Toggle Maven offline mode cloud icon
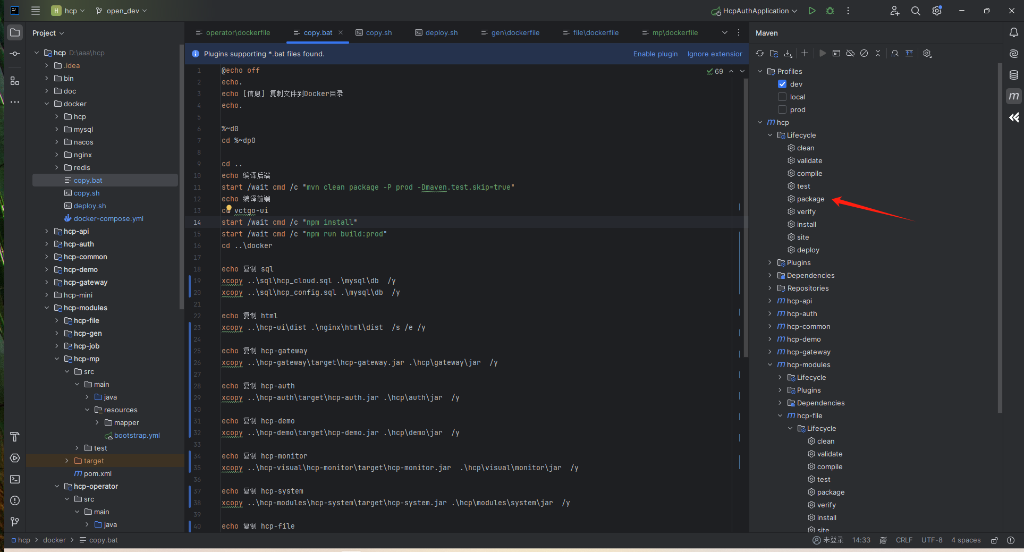 click(x=850, y=53)
